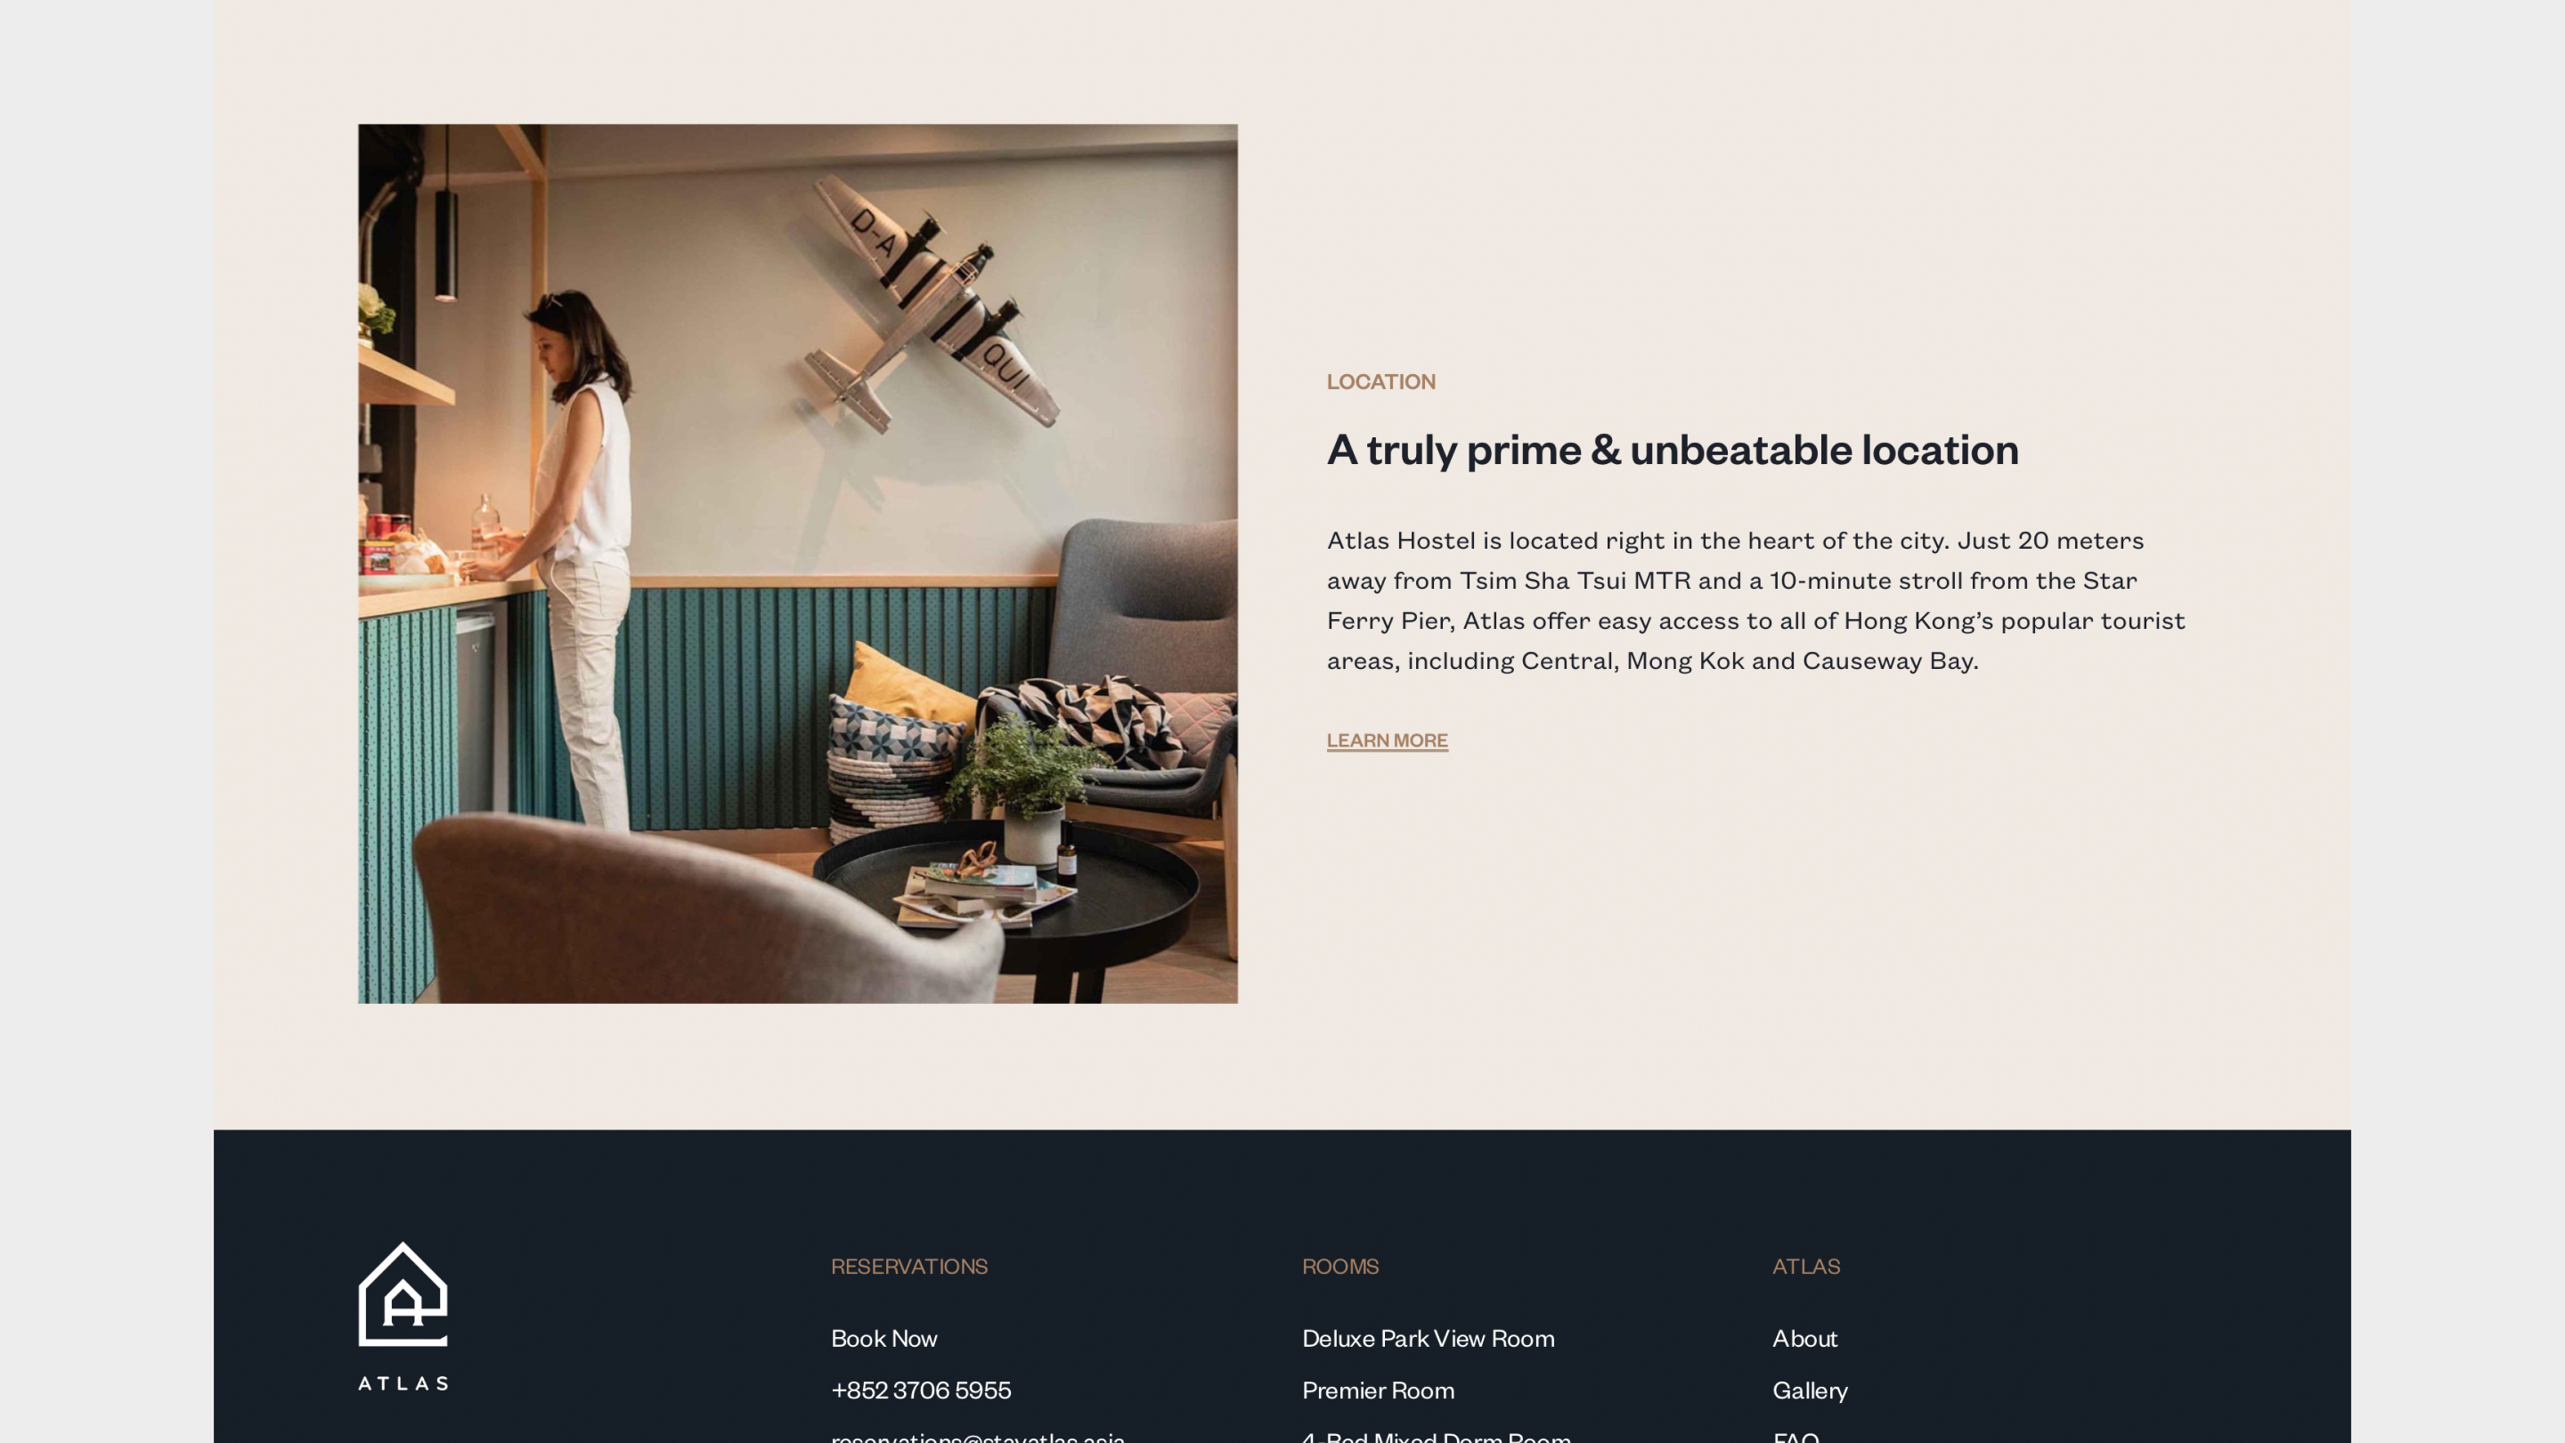Open the Deluxe Park View Room page
Viewport: 2565px width, 1443px height.
click(x=1428, y=1337)
